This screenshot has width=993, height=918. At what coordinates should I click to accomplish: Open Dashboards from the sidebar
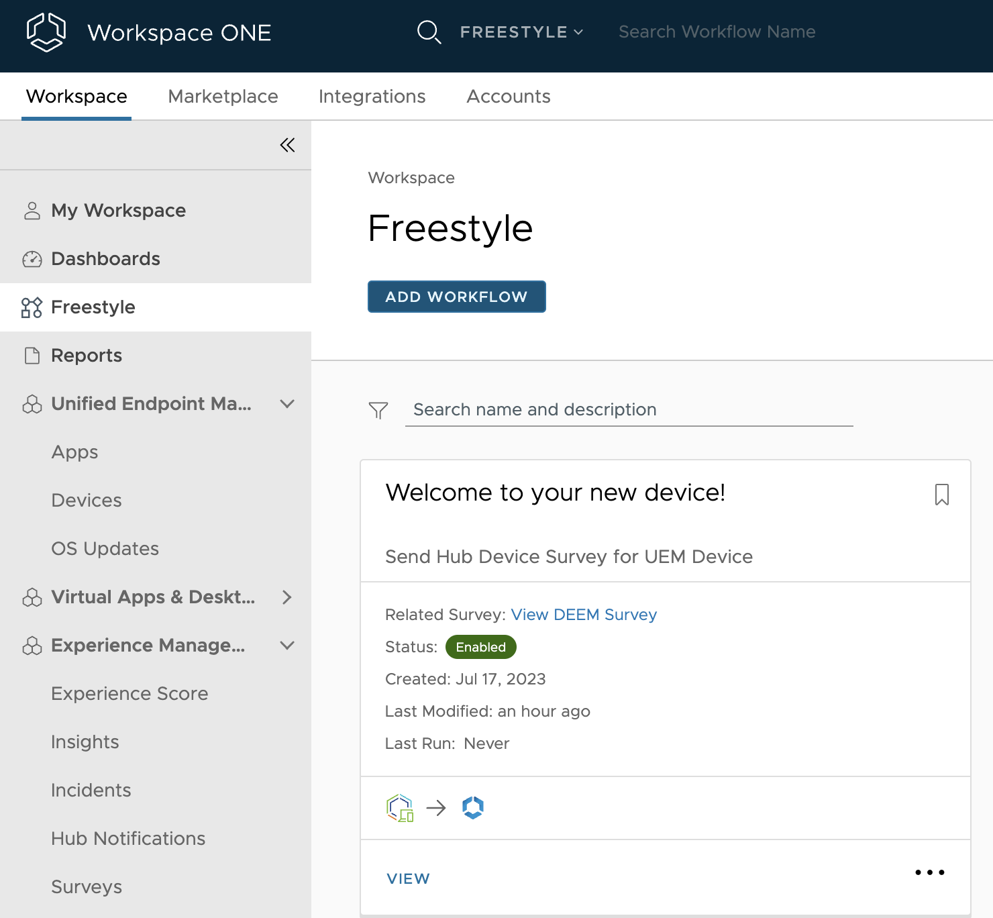pyautogui.click(x=105, y=259)
